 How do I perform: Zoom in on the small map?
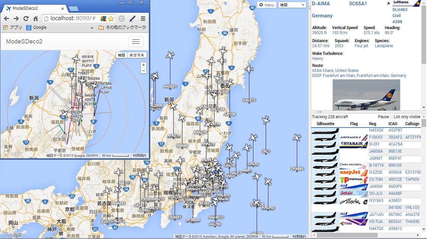(144, 65)
